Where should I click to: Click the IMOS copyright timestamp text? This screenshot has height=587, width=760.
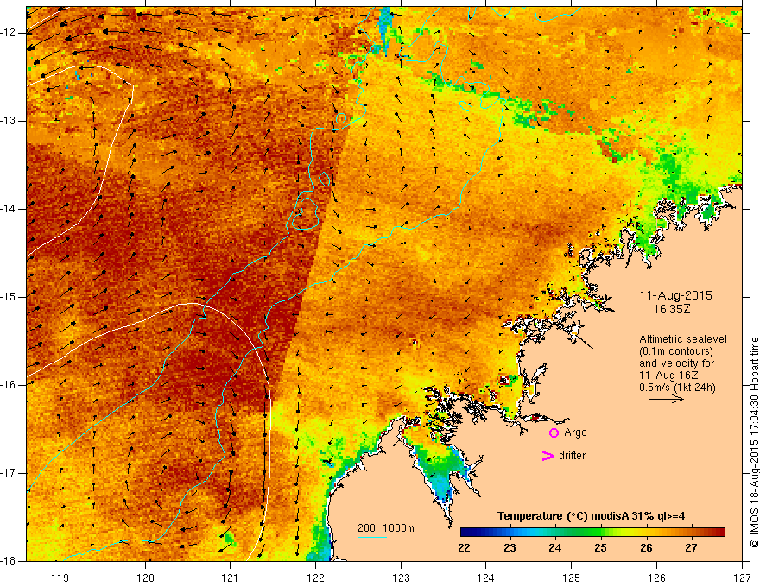point(754,443)
